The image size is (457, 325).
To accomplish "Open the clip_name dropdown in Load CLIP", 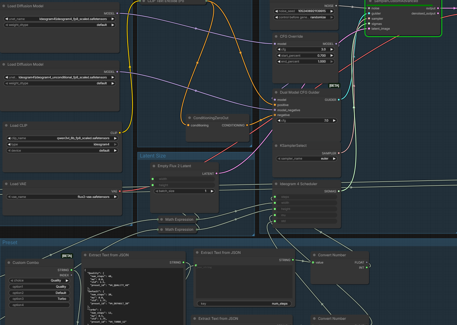I will click(62, 138).
